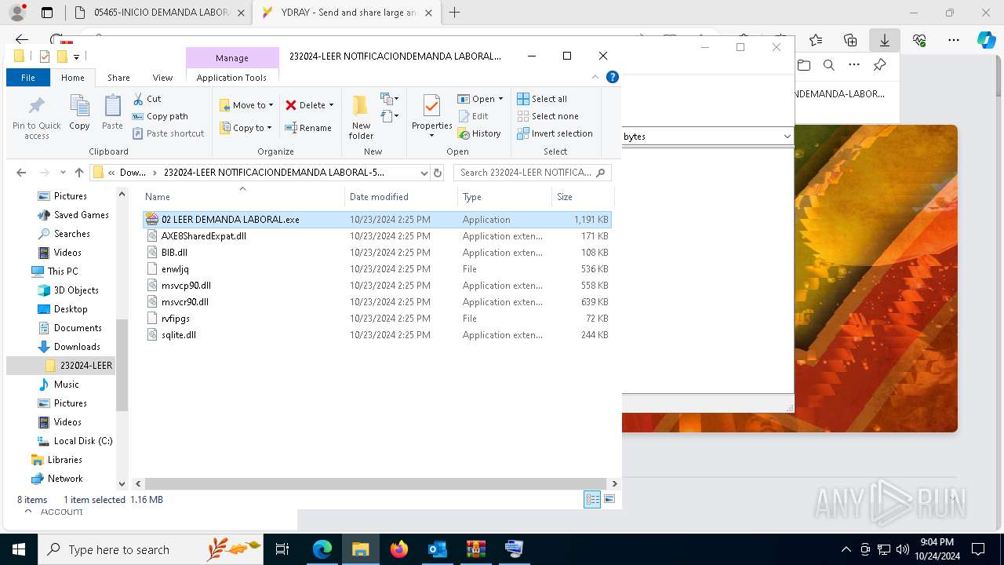This screenshot has height=565, width=1004.
Task: Open the File menu tab
Action: [x=28, y=78]
